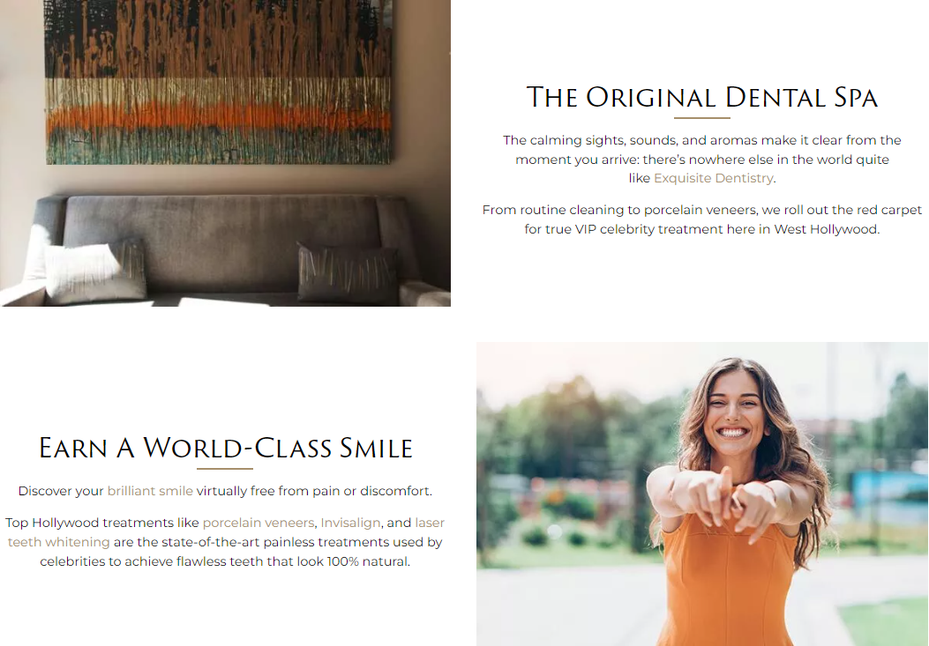This screenshot has height=646, width=929.
Task: Click the gray striped pillow on the sofa
Action: (x=348, y=273)
